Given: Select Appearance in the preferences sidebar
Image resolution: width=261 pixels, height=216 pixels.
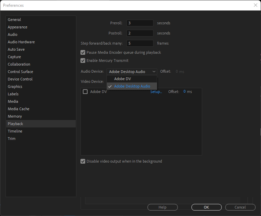Looking at the screenshot, I should point(41,27).
